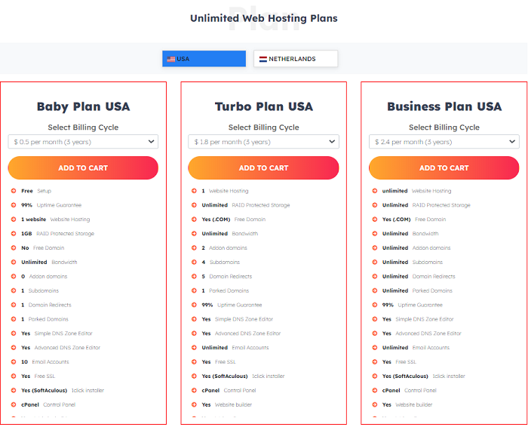Click arrow icon beside Business cPanel Control Panel
This screenshot has width=528, height=427.
(x=374, y=390)
